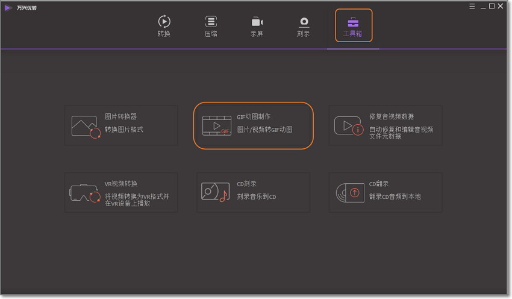Click the 工具箱 tab label
This screenshot has width=512, height=299.
pyautogui.click(x=352, y=34)
